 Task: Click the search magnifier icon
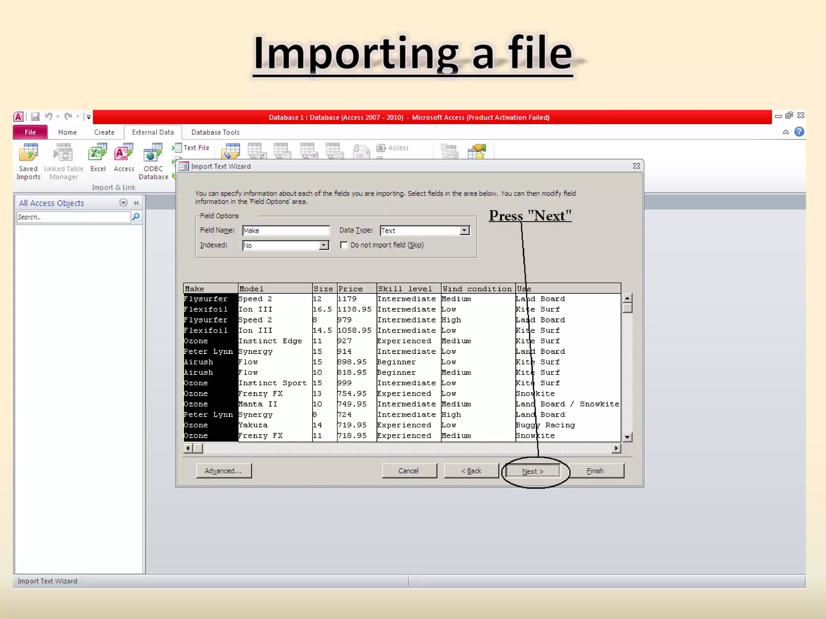pyautogui.click(x=136, y=217)
